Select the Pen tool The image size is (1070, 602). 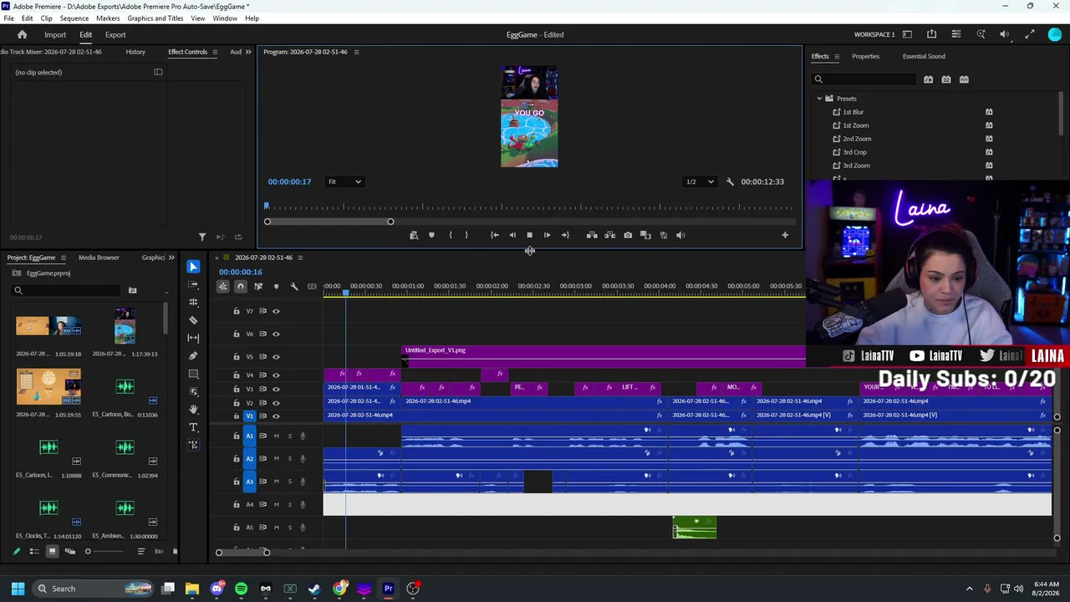(x=193, y=356)
